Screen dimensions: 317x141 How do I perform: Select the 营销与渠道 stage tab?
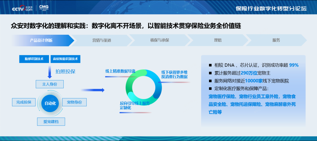102,40
